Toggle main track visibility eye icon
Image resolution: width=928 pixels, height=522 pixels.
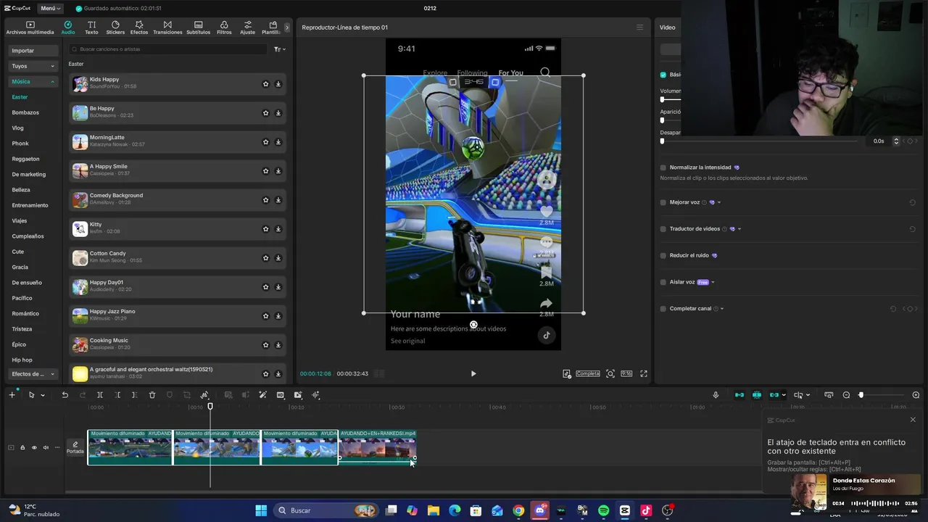click(x=34, y=448)
